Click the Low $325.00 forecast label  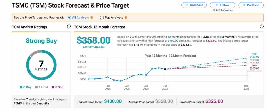(254, 67)
